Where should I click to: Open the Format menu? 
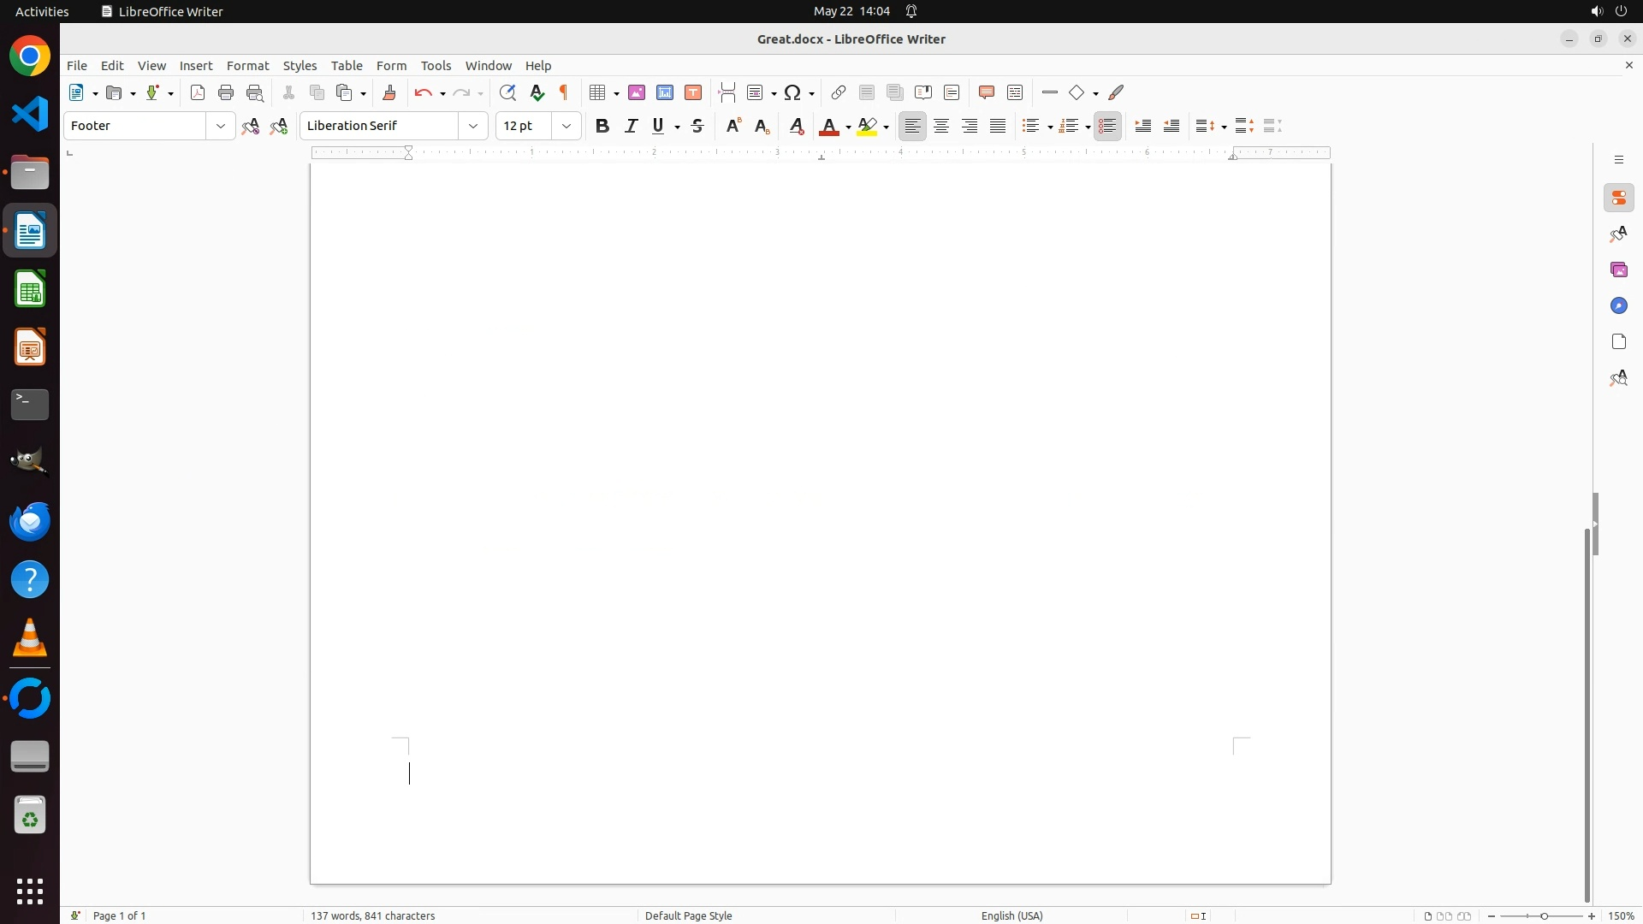click(x=247, y=66)
